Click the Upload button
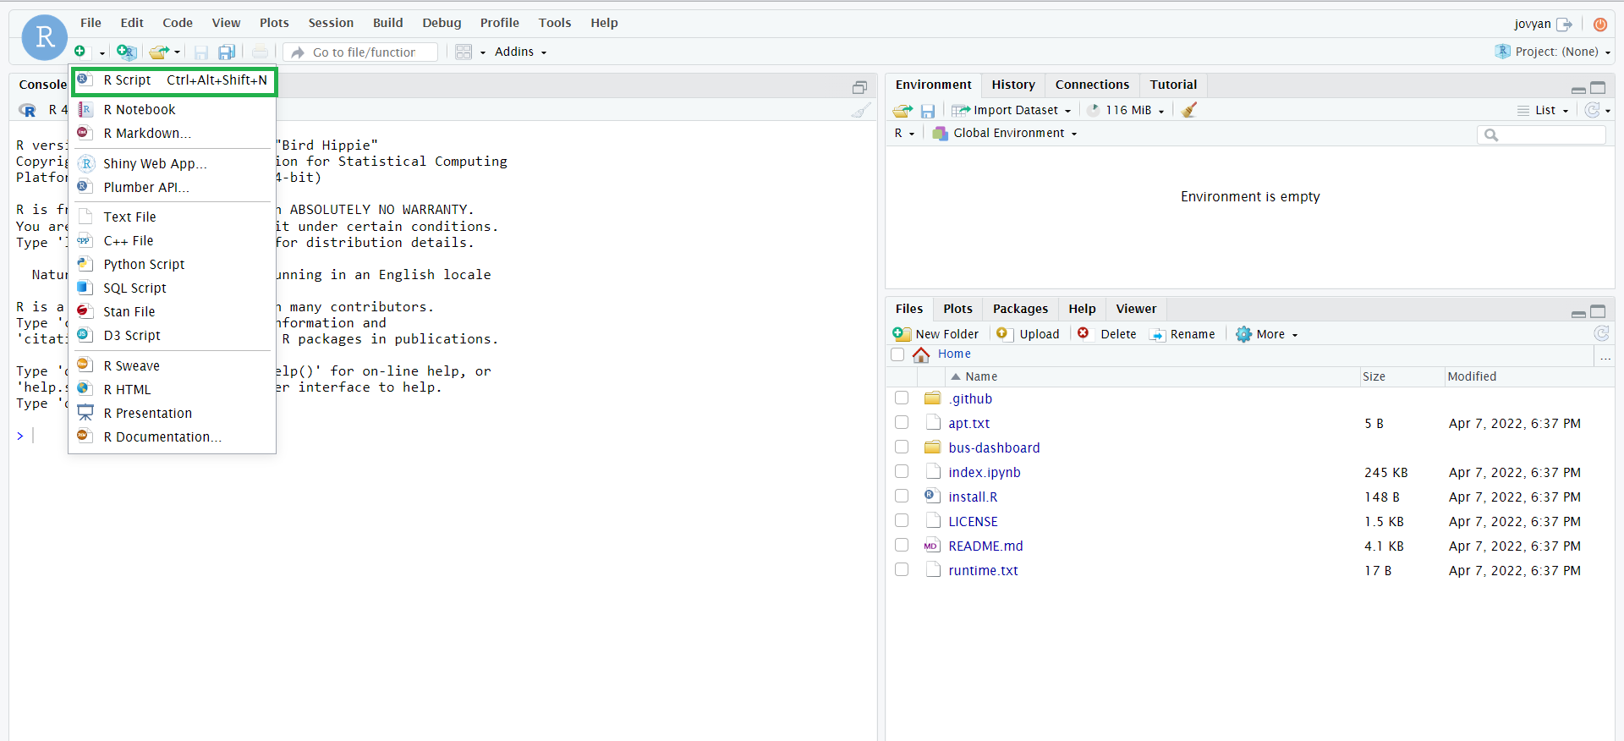1624x741 pixels. click(1028, 334)
